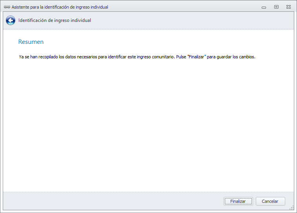Click the resize grip in bottom-right corner
The image size is (297, 213).
point(292,208)
